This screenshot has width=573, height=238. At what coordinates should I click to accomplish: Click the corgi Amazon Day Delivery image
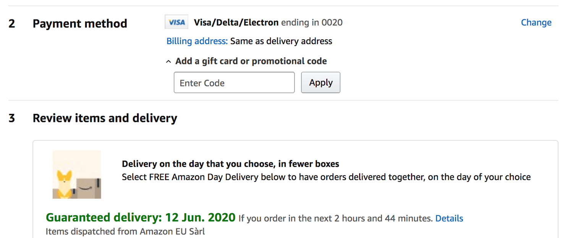(77, 175)
